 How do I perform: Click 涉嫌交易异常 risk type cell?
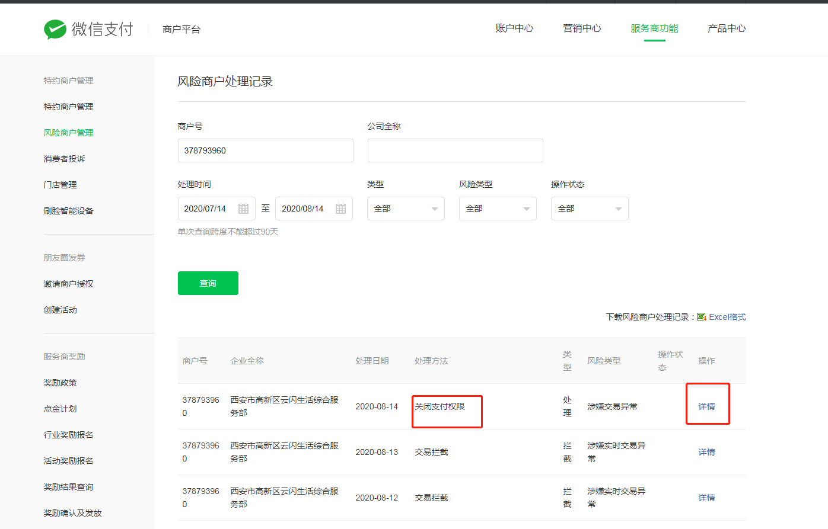pyautogui.click(x=612, y=406)
